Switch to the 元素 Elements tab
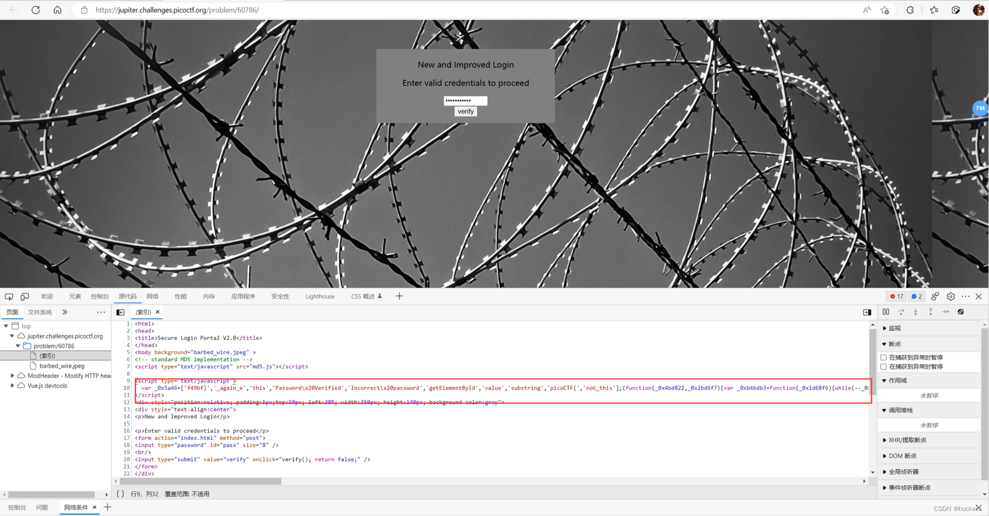 [75, 297]
